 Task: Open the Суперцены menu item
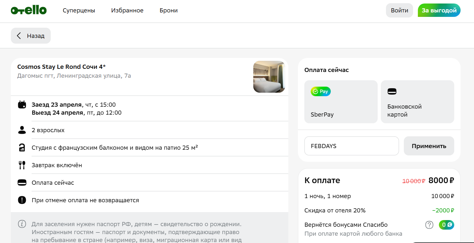tap(79, 11)
